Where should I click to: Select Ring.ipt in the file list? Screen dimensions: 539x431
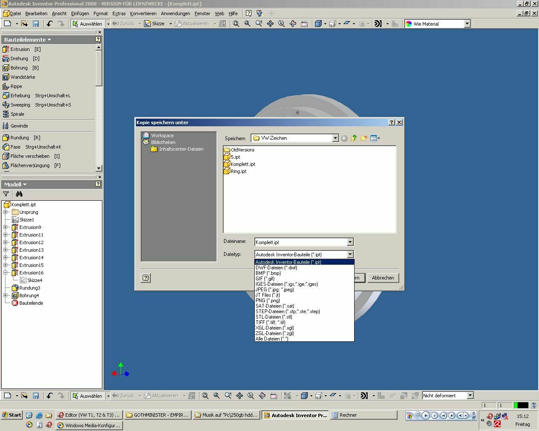coord(235,171)
